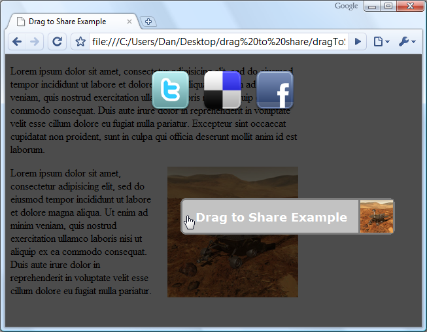Open the wrench tools menu
This screenshot has height=332, width=427.
click(x=407, y=42)
